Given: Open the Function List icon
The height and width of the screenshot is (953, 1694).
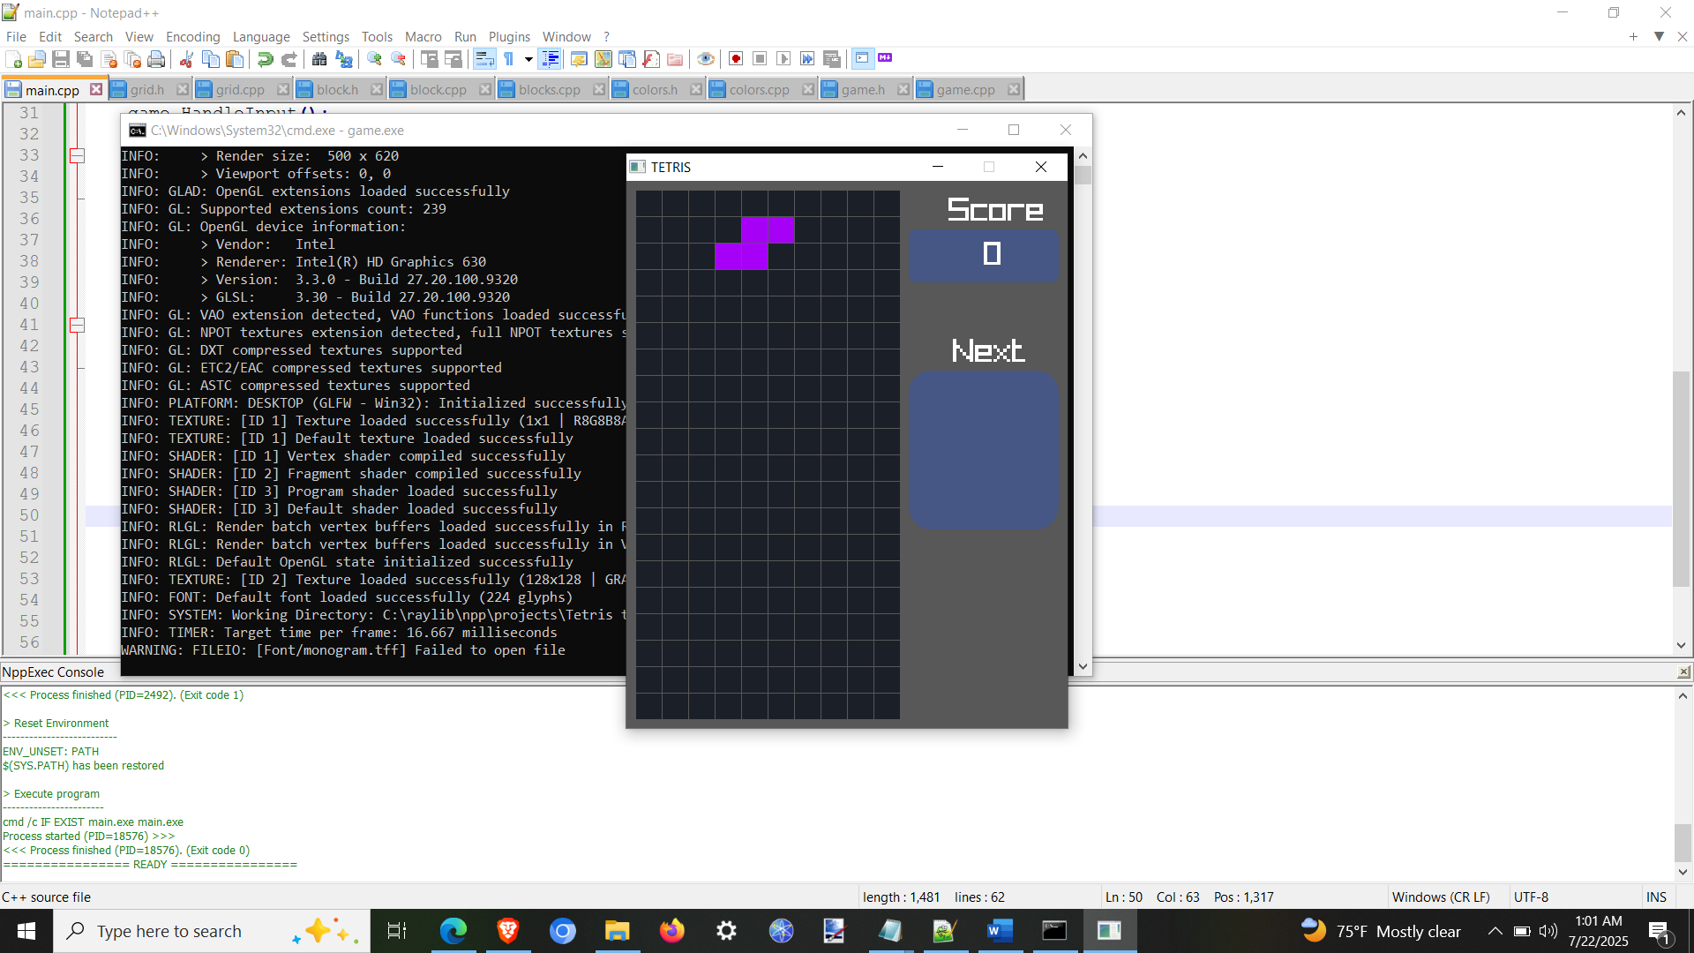Looking at the screenshot, I should [x=651, y=59].
